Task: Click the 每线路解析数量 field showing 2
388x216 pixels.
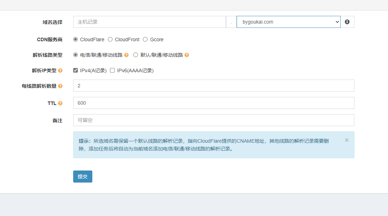Action: [x=214, y=86]
